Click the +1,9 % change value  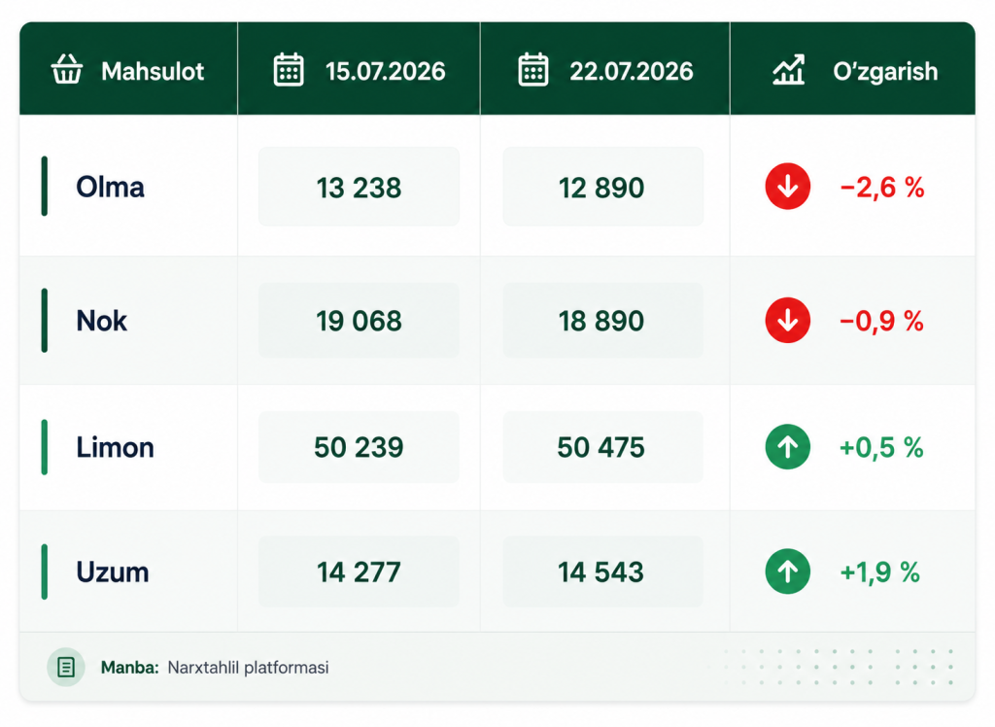click(879, 572)
